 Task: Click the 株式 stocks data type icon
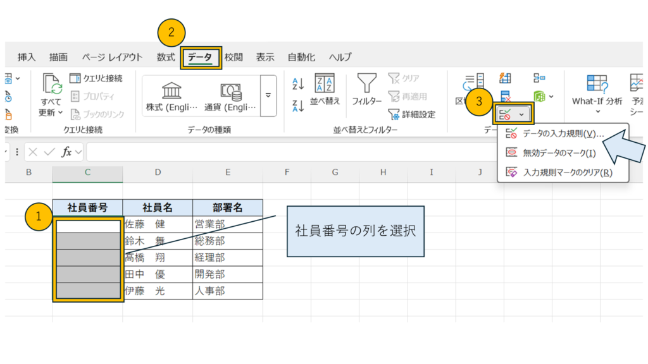(x=171, y=95)
